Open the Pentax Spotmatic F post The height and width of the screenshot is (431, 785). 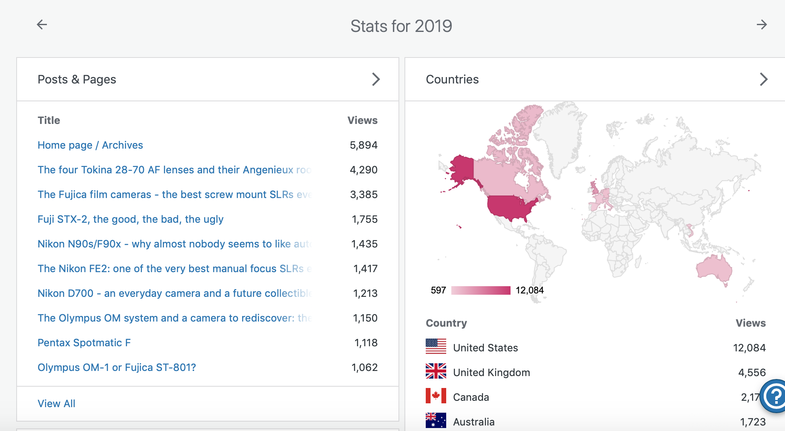click(x=84, y=343)
